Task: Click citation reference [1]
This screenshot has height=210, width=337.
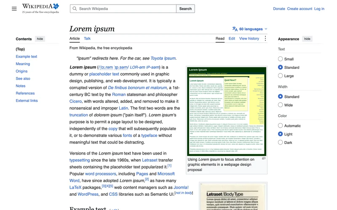Action: pos(169,165)
